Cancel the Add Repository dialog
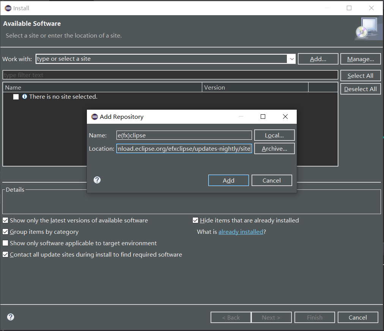 [272, 180]
